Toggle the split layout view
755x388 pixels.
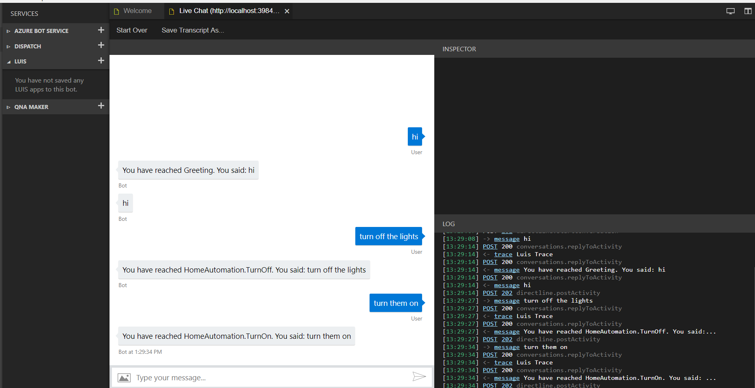click(748, 11)
